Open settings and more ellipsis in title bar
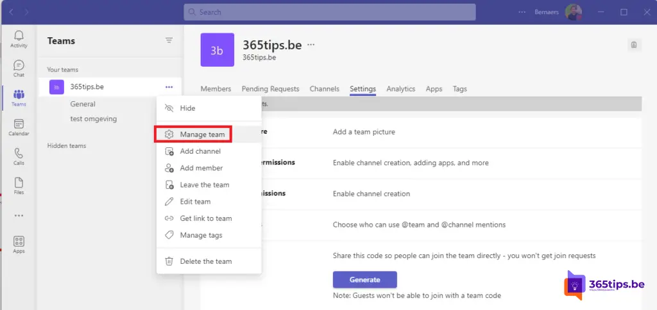 pos(522,12)
